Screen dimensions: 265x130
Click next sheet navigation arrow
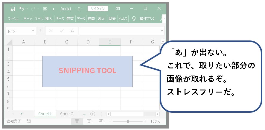[x=22, y=114]
